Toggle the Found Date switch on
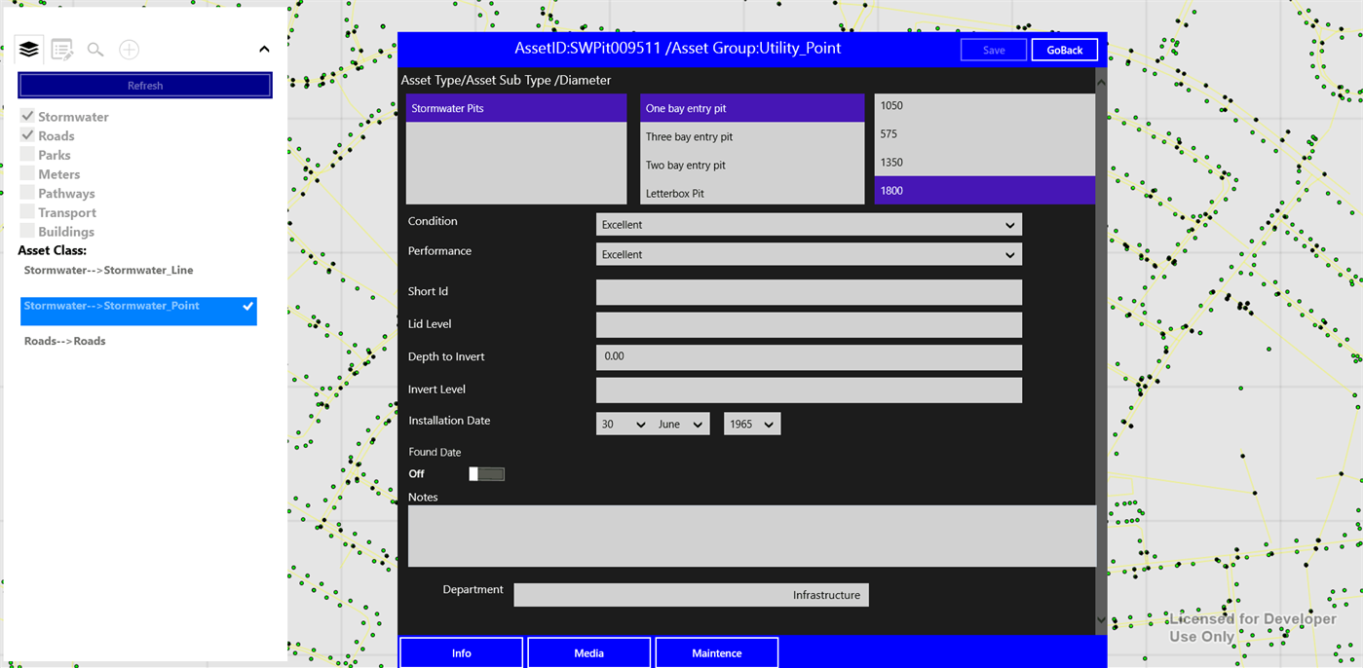Viewport: 1363px width, 668px height. [485, 473]
